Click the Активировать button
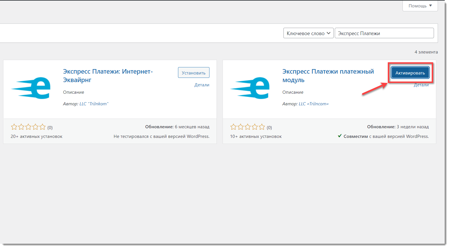The height and width of the screenshot is (248, 449). (410, 72)
